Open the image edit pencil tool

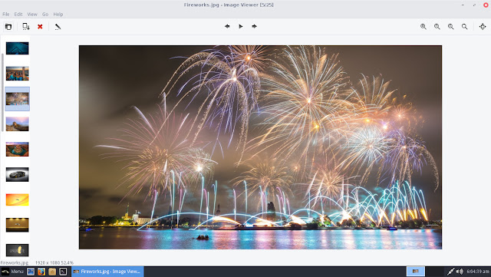point(58,27)
